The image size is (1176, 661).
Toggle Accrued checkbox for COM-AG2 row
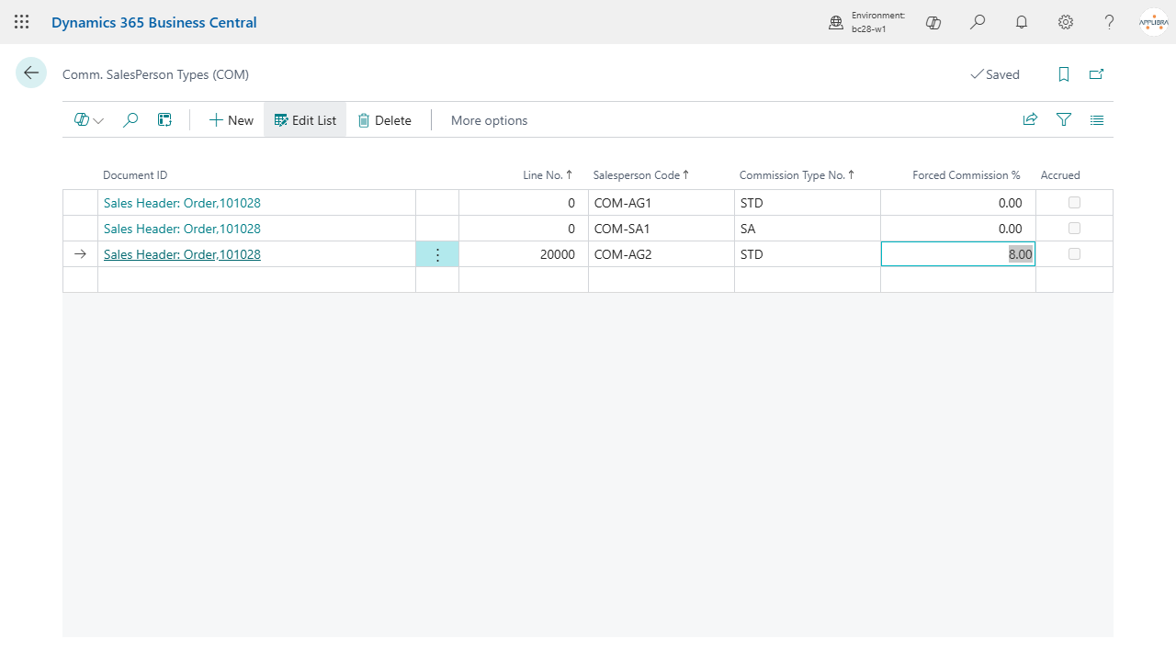[x=1074, y=254]
